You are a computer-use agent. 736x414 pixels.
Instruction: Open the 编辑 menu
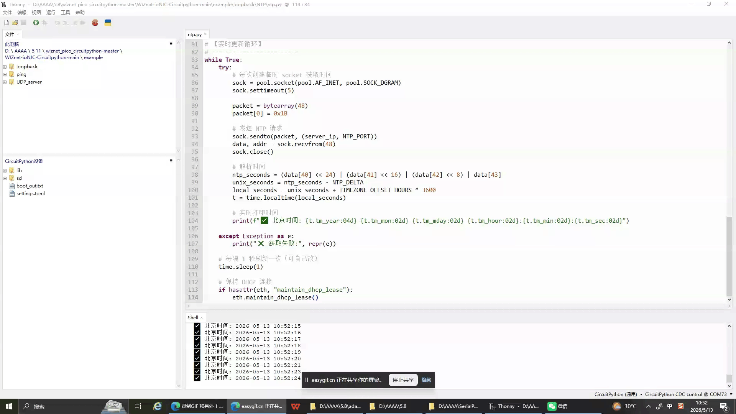pos(22,12)
